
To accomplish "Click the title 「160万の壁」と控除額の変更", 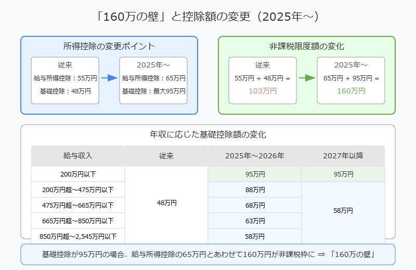I will coord(207,17).
